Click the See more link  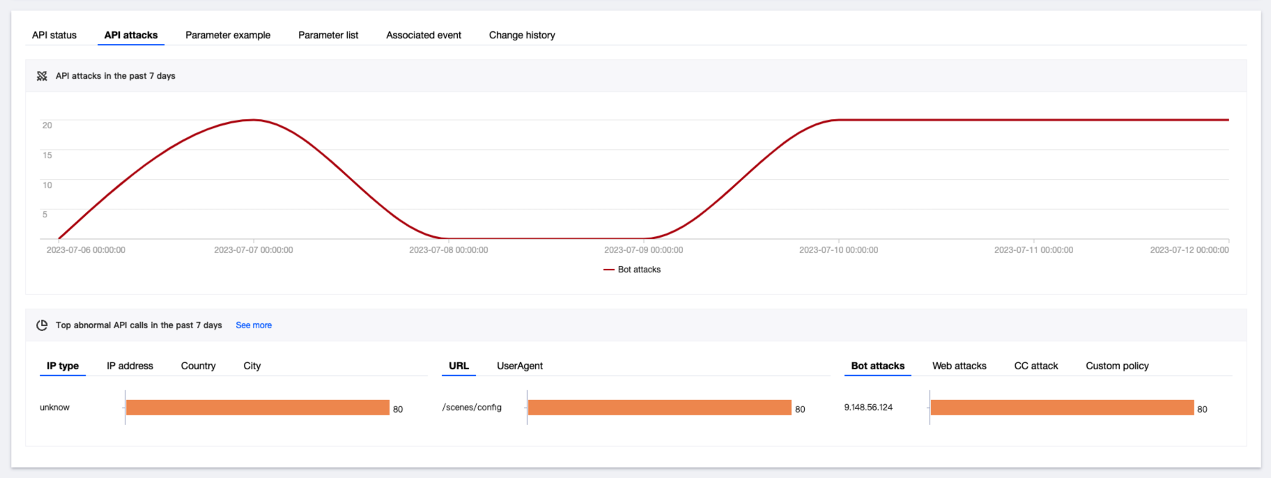pyautogui.click(x=254, y=325)
